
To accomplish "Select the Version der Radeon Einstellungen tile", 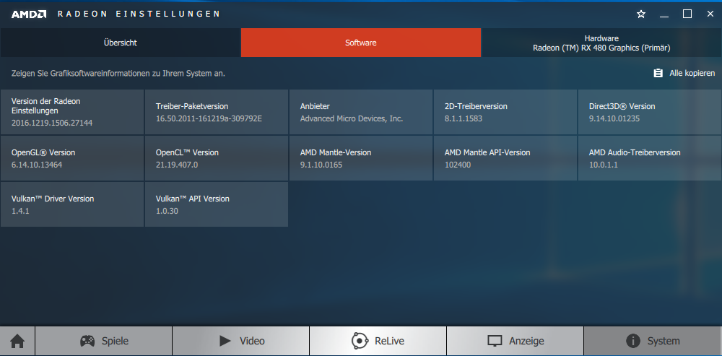I will pyautogui.click(x=72, y=112).
